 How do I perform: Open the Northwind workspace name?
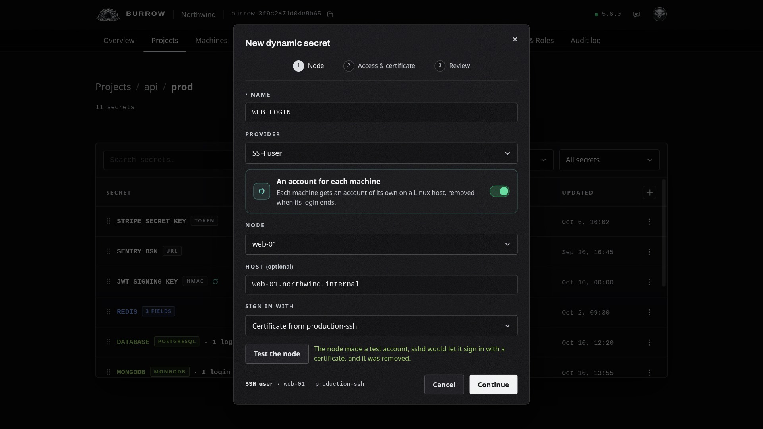point(198,14)
